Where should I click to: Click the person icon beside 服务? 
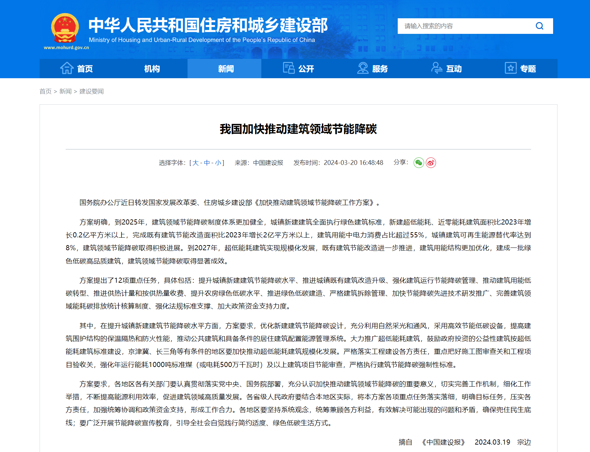[x=363, y=68]
